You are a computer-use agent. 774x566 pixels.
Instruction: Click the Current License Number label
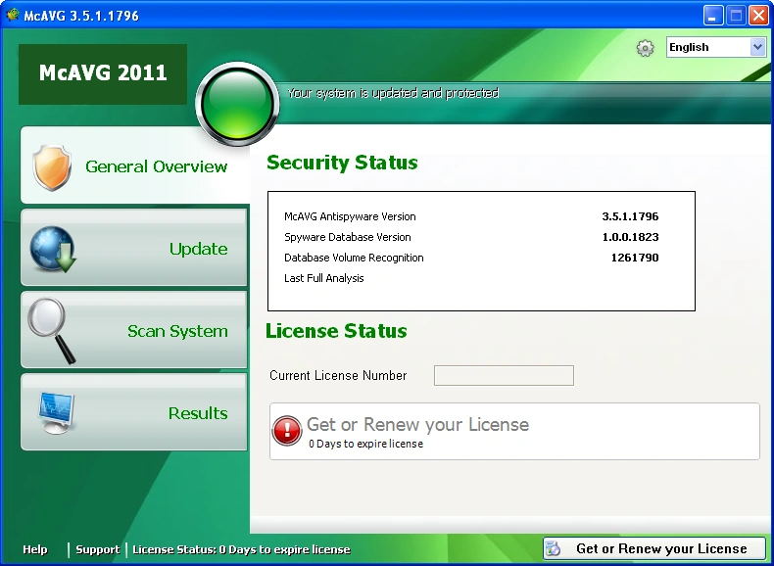pyautogui.click(x=338, y=375)
